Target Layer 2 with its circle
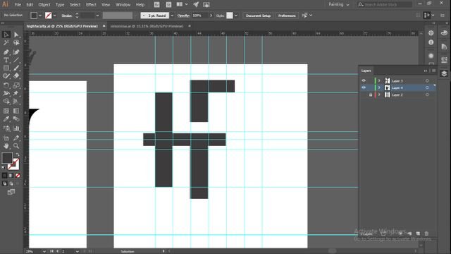The image size is (451, 254). pos(427,95)
